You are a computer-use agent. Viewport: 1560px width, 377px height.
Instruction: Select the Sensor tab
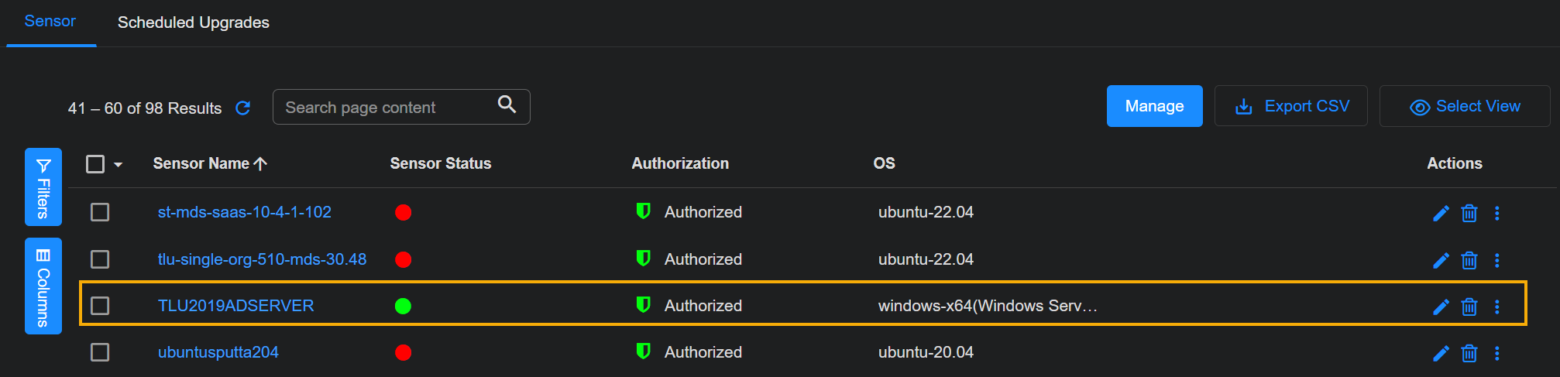(50, 22)
